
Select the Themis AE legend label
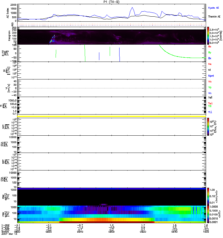point(214,17)
